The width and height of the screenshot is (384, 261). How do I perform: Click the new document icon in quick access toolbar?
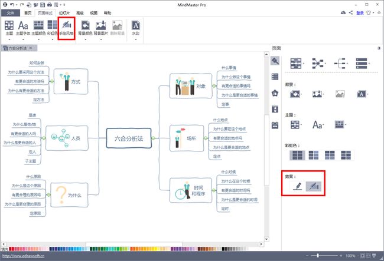(x=29, y=5)
